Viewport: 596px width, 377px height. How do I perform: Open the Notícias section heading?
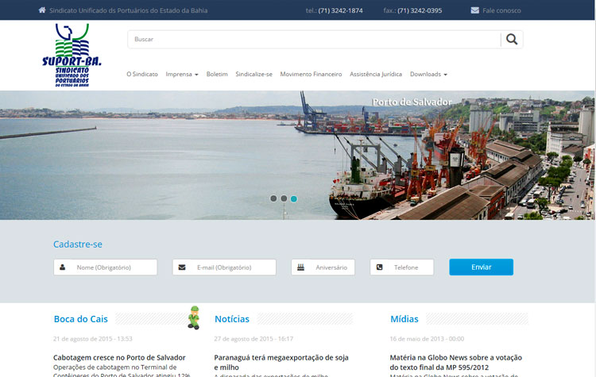[x=232, y=319]
